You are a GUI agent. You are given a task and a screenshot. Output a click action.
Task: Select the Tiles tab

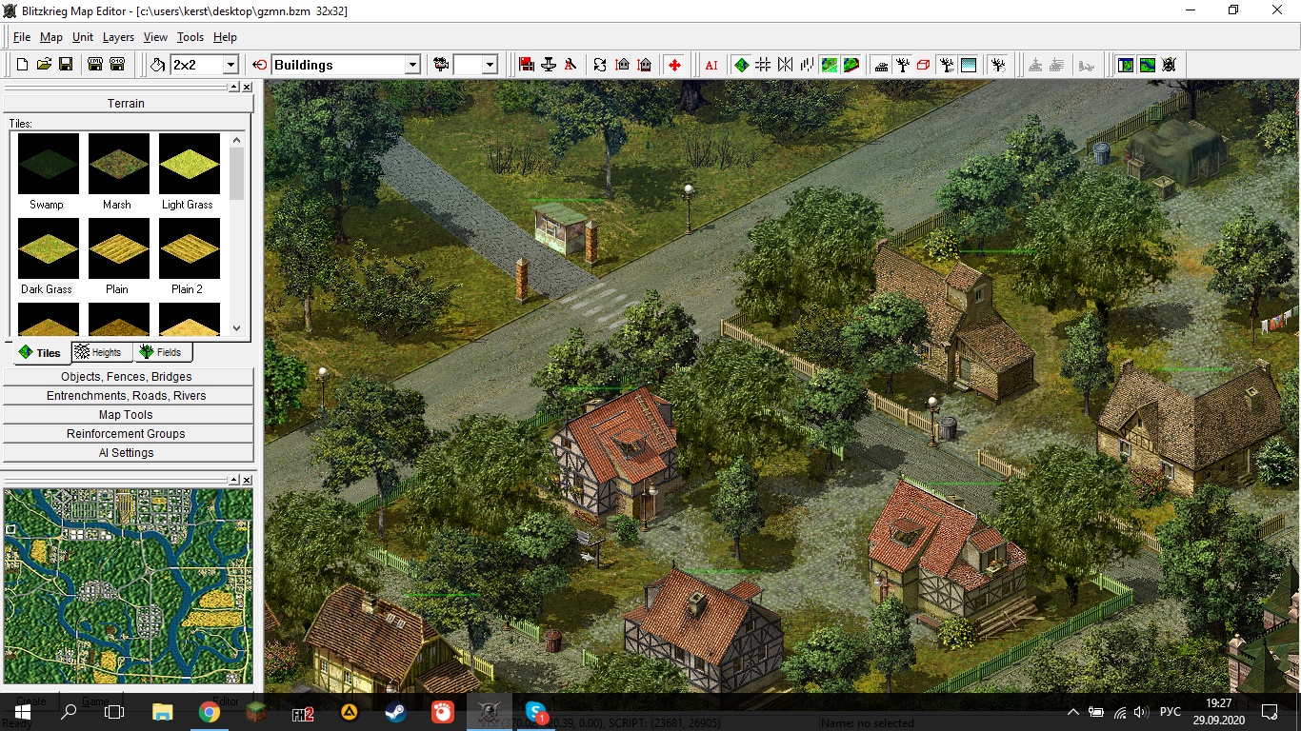pyautogui.click(x=39, y=352)
